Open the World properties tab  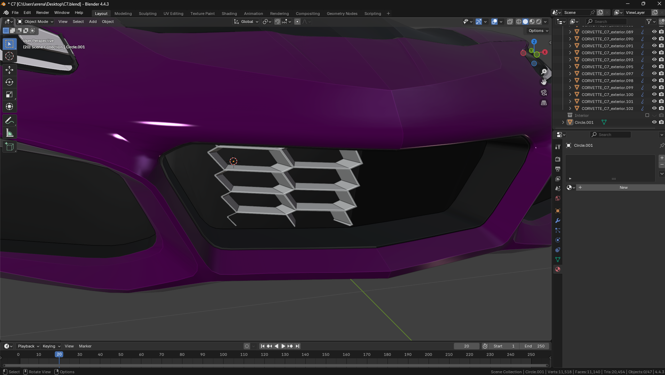tap(558, 198)
